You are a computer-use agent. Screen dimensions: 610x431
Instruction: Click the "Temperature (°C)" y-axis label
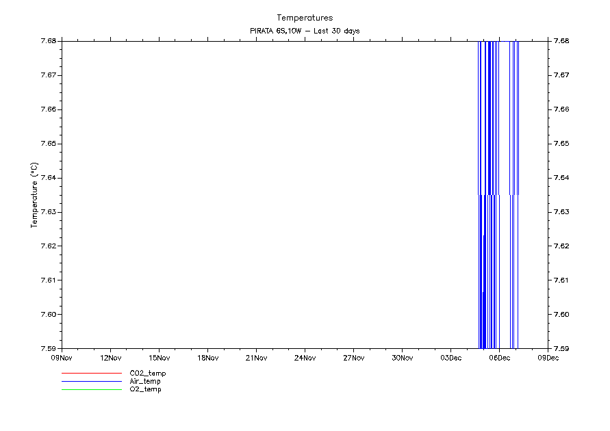pyautogui.click(x=34, y=195)
